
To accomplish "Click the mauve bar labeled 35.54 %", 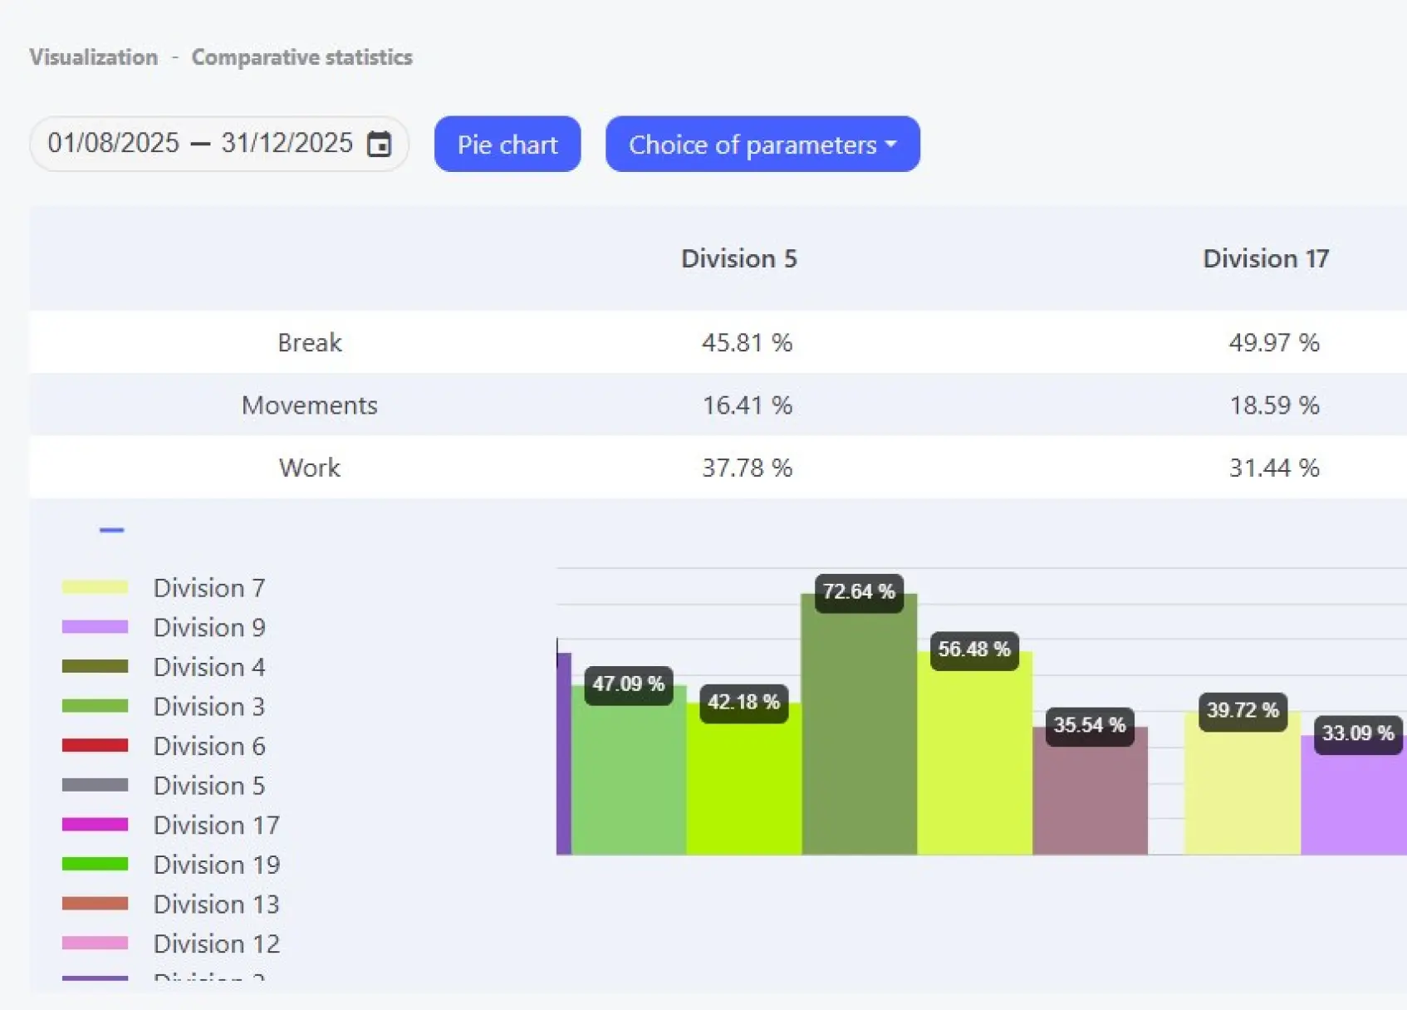I will pyautogui.click(x=1090, y=791).
